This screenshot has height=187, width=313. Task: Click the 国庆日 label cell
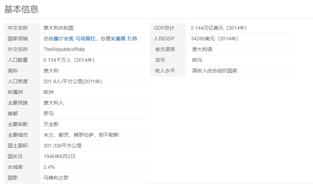point(22,157)
